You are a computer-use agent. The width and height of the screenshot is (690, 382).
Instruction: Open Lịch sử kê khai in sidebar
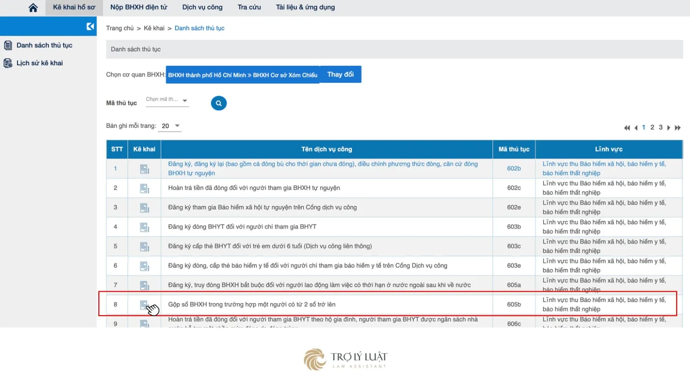pyautogui.click(x=40, y=63)
